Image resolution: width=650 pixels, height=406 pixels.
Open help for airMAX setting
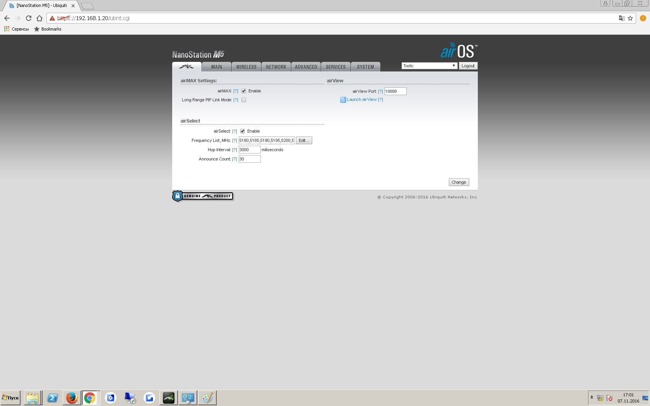coord(236,91)
